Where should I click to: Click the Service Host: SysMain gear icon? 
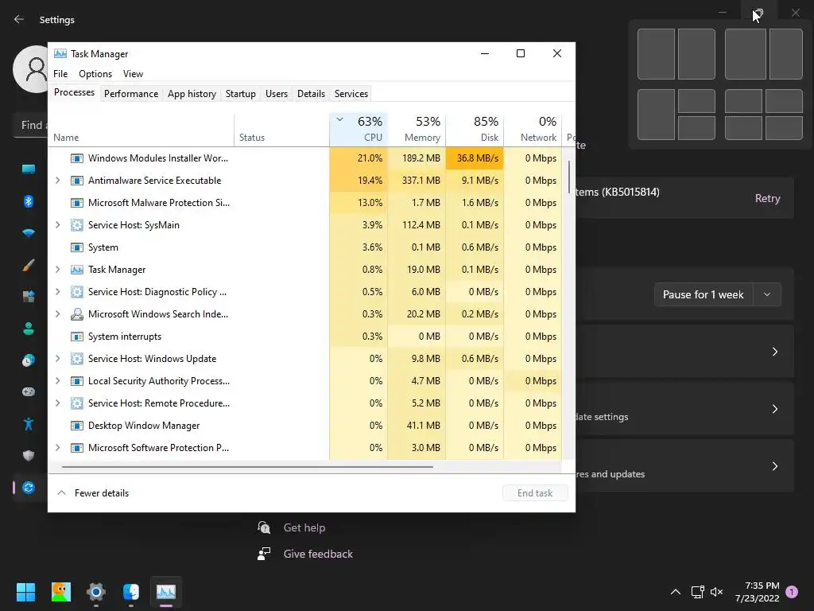[x=77, y=225]
